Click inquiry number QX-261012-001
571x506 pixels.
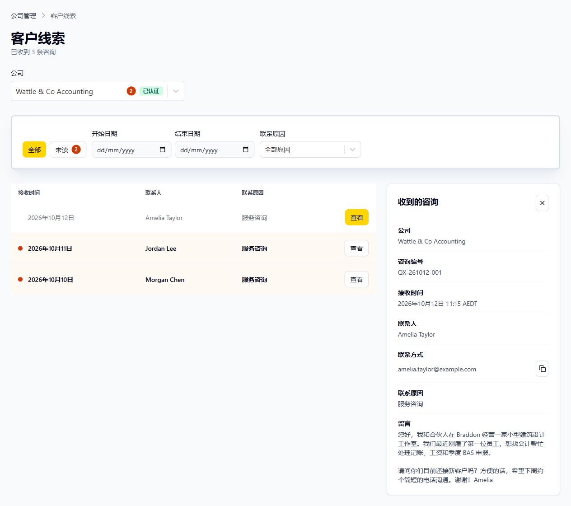pos(420,272)
